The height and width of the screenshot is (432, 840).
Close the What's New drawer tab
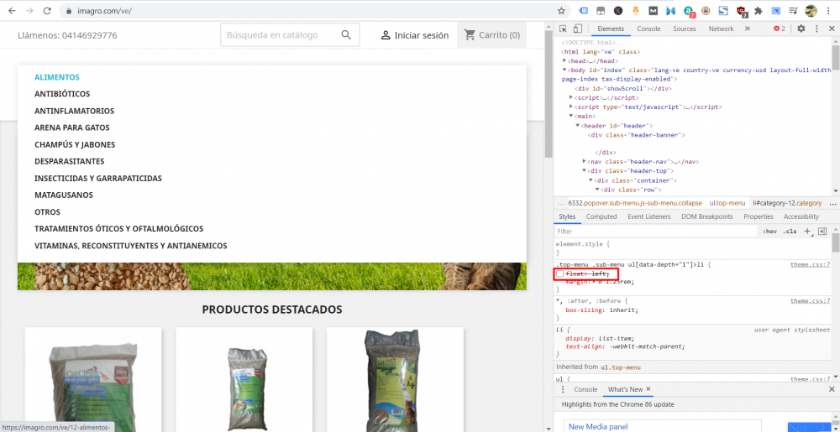[648, 389]
